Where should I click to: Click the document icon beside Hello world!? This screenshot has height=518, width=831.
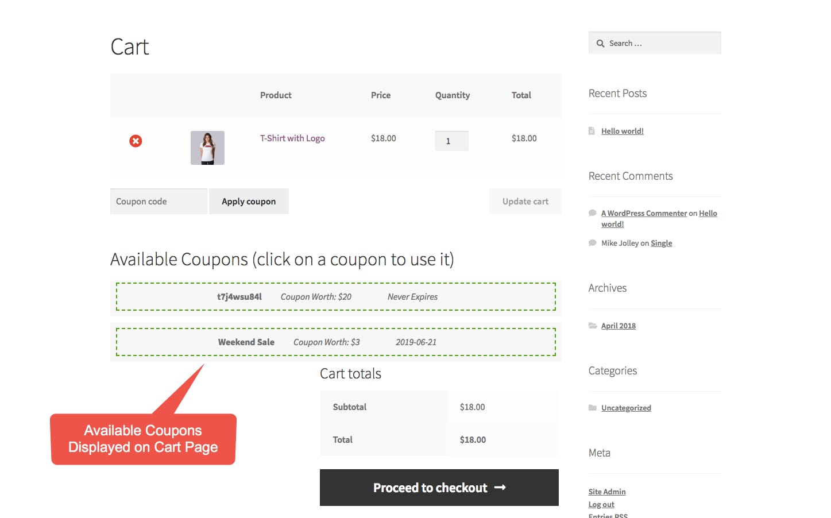(x=592, y=131)
